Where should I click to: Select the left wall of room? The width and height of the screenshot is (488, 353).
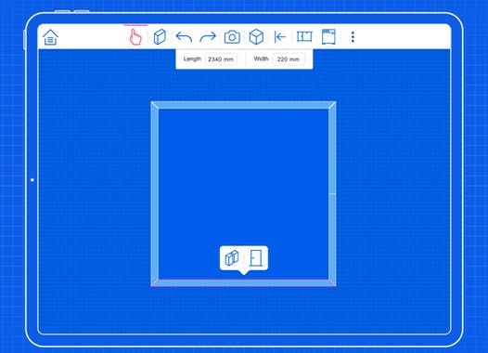point(155,194)
